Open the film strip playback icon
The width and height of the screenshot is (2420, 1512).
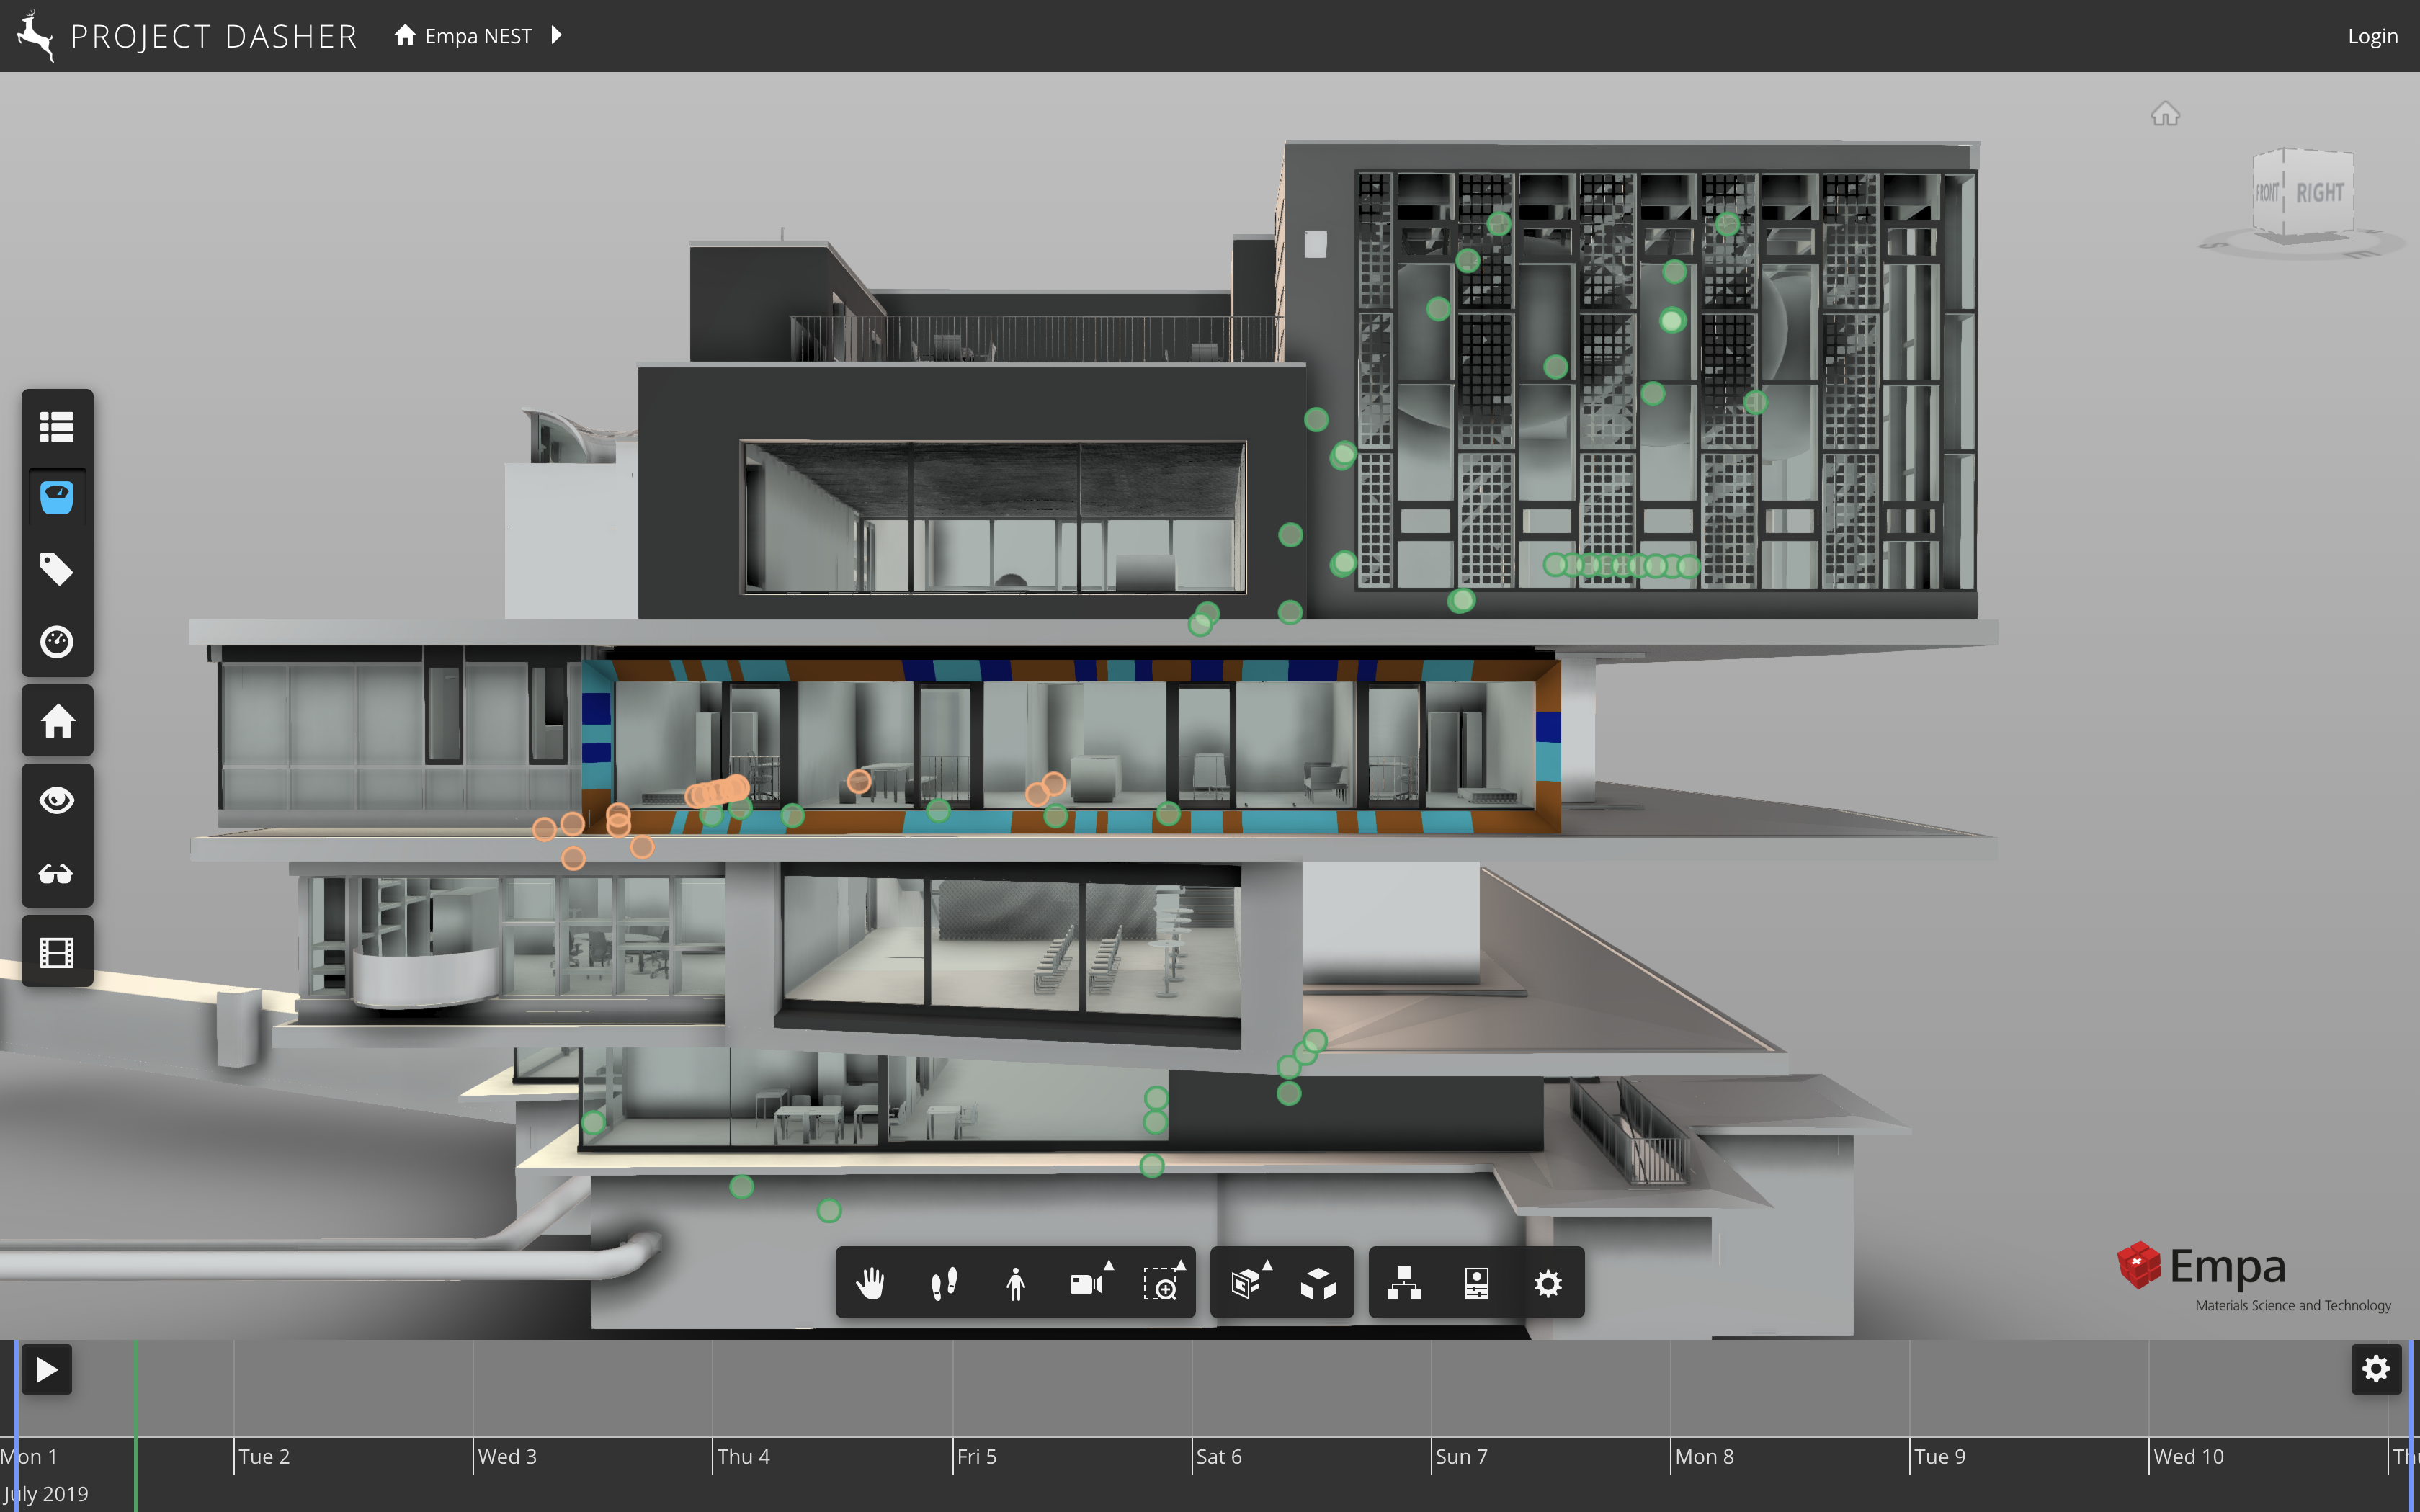[x=57, y=952]
